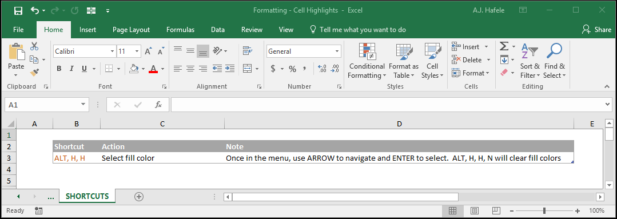Image resolution: width=617 pixels, height=219 pixels.
Task: Click the Undo arrow icon
Action: point(35,10)
